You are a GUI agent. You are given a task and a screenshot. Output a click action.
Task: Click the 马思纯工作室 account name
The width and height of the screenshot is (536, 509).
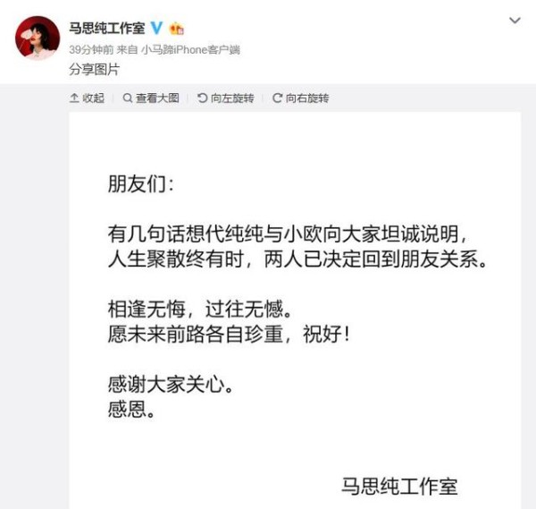(x=107, y=28)
